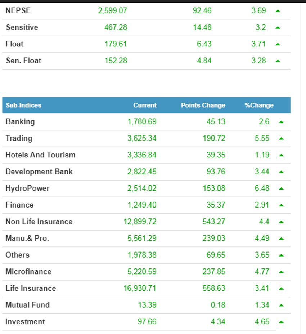Screen dimensions: 306x334
Task: Click the Finance current value 1,249.40
Action: 142,205
